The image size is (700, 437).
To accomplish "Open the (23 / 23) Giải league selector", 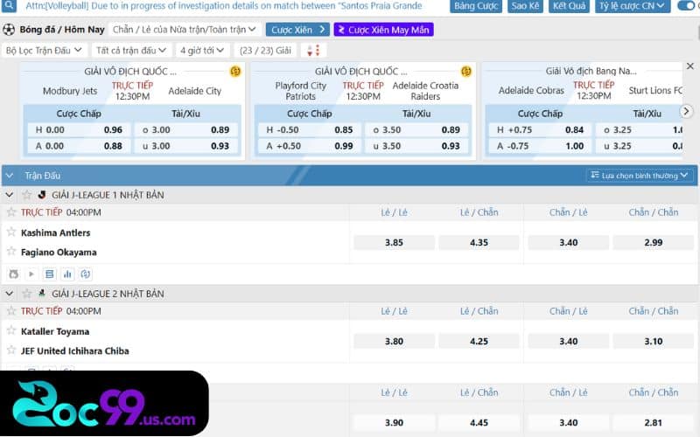I will 266,51.
